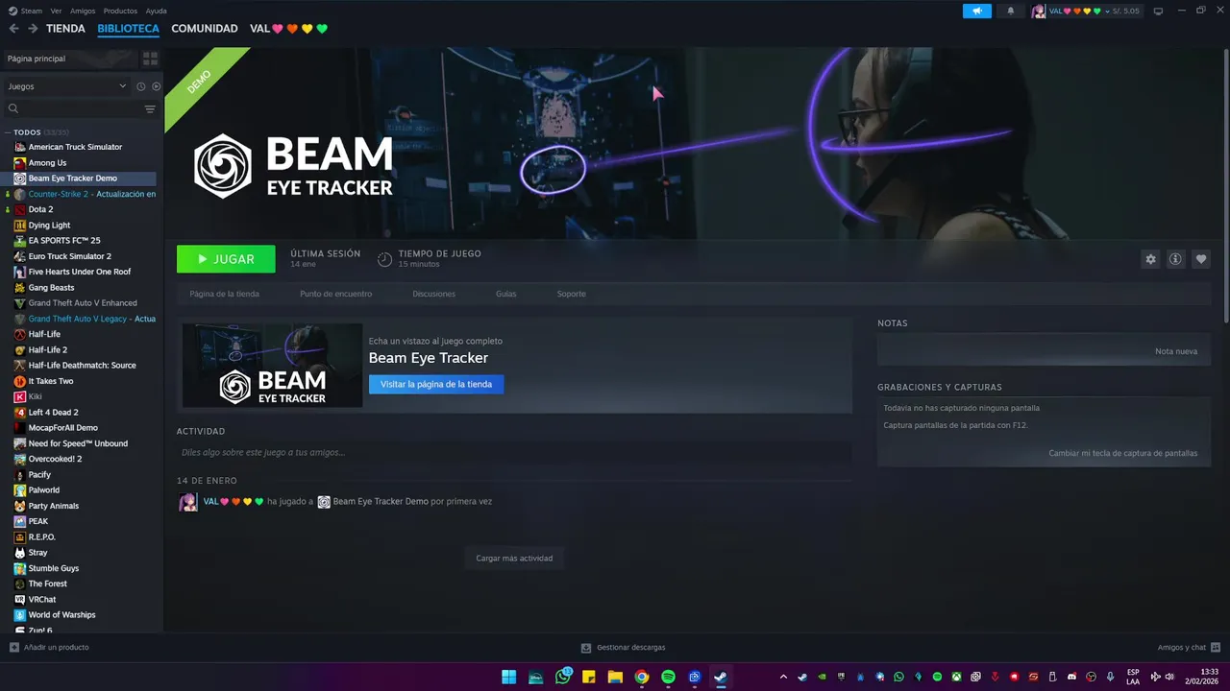Add game to favorites with heart icon
The height and width of the screenshot is (691, 1230).
point(1201,259)
